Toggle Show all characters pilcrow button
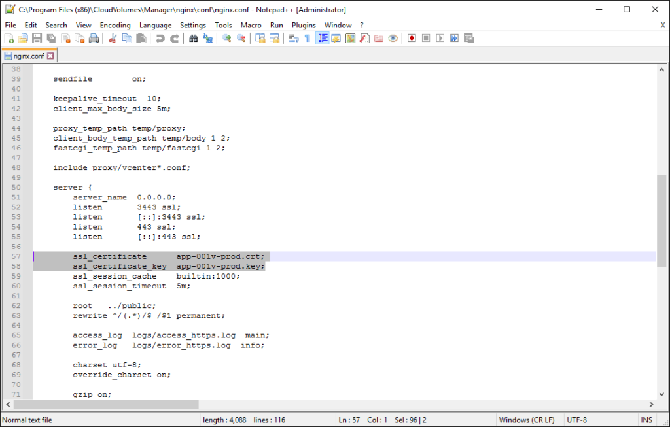 [x=308, y=39]
